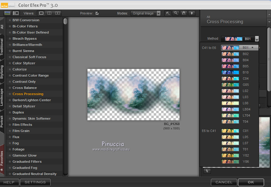Open the Modes dropdown showing Original Image
Viewport: 271px width, 187px height.
[x=145, y=13]
